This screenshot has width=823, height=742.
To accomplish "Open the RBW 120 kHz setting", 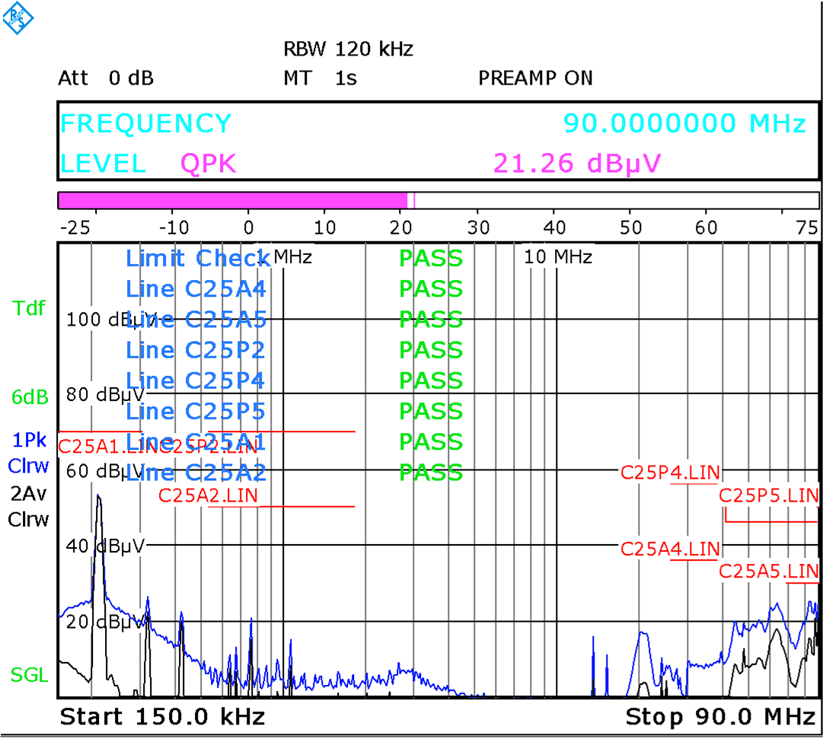I will (348, 49).
